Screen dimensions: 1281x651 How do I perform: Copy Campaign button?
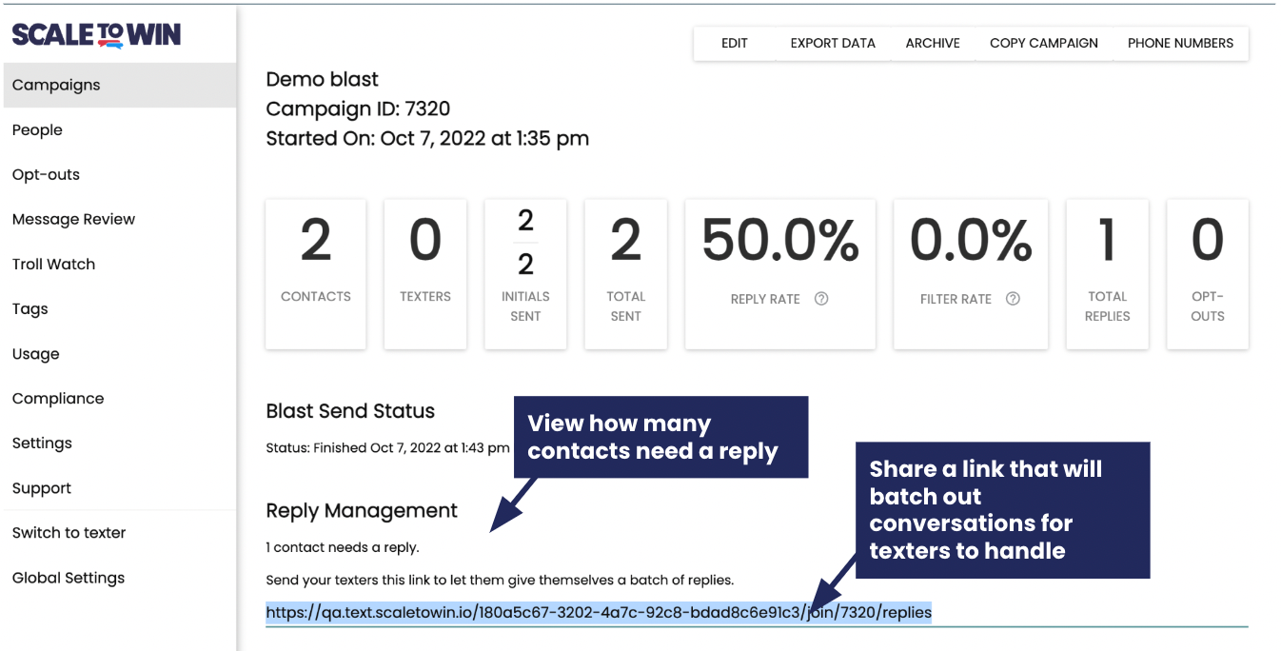point(1044,43)
